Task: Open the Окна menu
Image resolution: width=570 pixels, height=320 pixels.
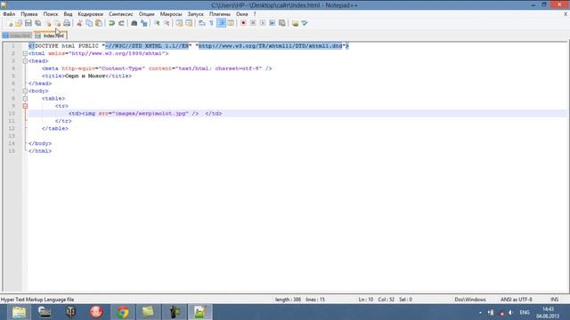Action: [x=241, y=14]
